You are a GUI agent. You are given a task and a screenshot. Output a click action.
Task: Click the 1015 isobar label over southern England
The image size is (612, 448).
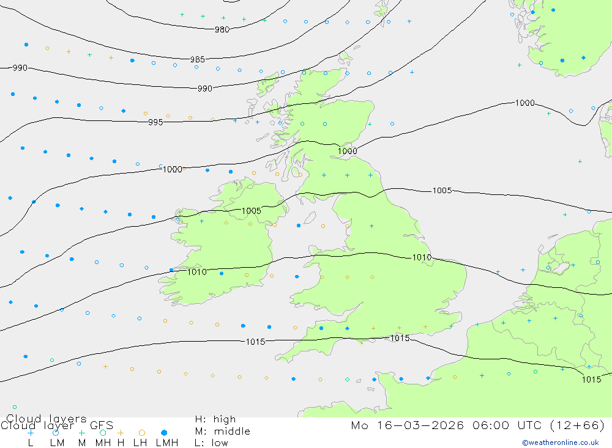(x=400, y=338)
